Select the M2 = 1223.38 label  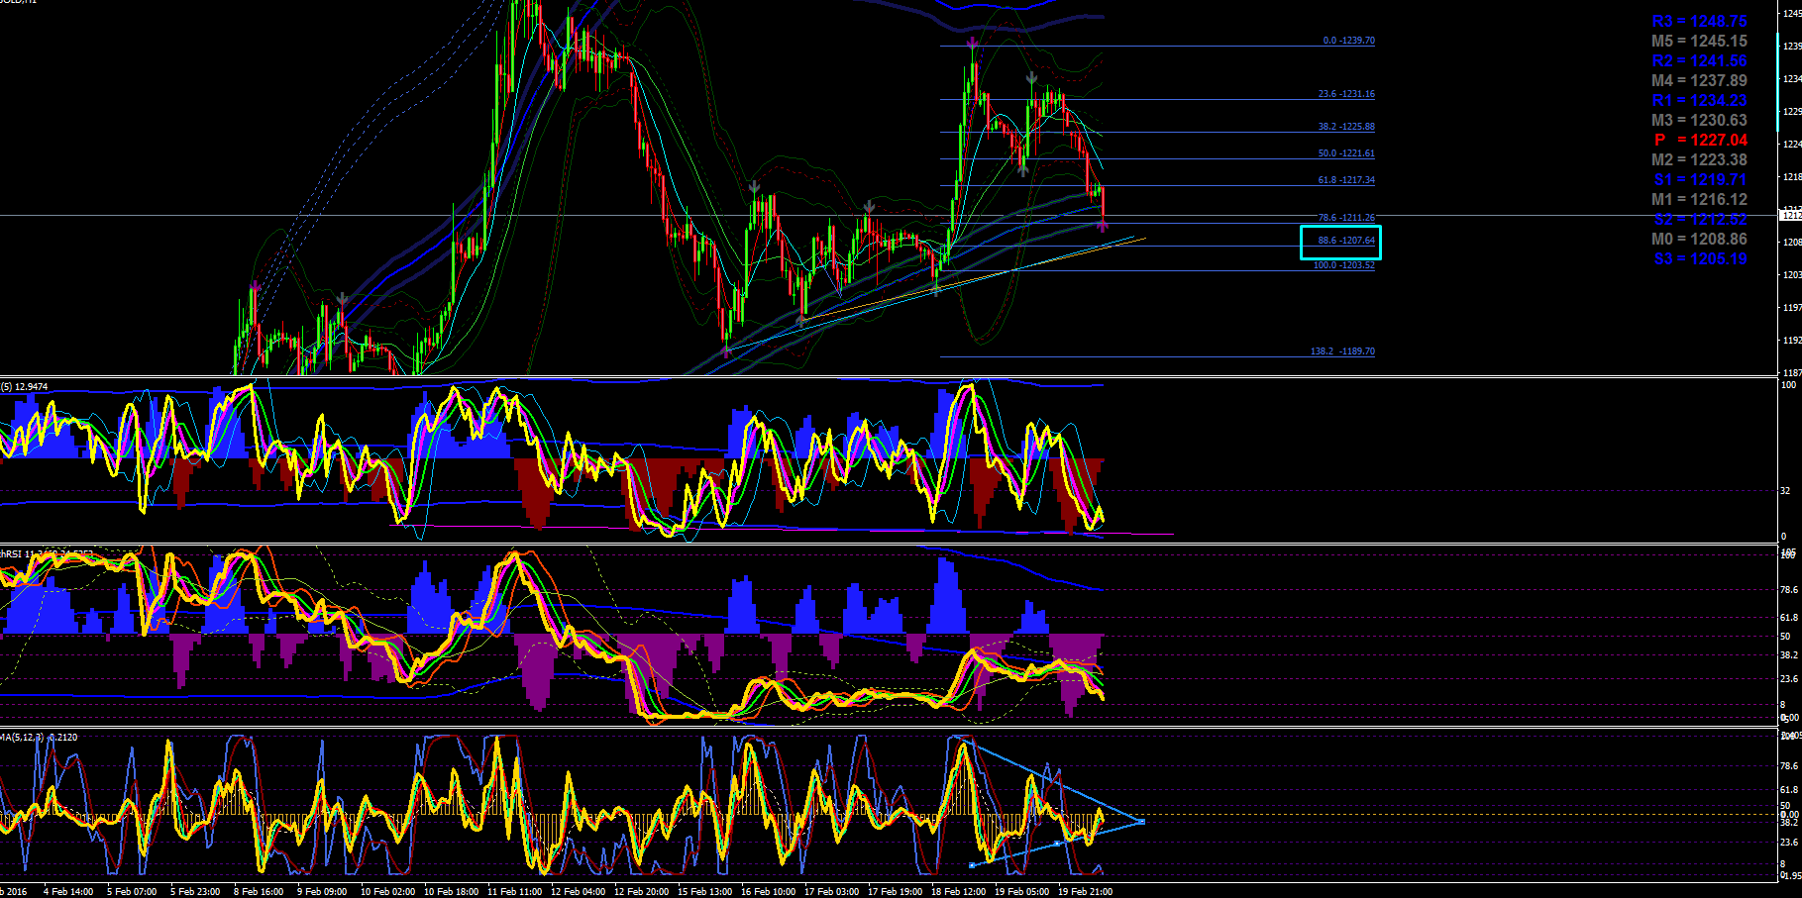(1699, 160)
